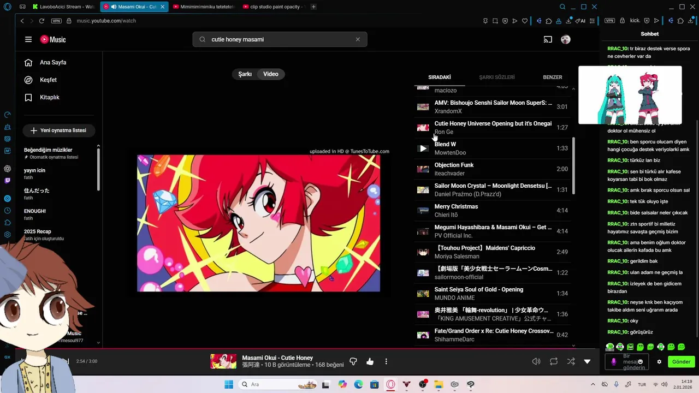Viewport: 699px width, 393px height.
Task: Open the SIRADAKİ tab
Action: point(440,78)
